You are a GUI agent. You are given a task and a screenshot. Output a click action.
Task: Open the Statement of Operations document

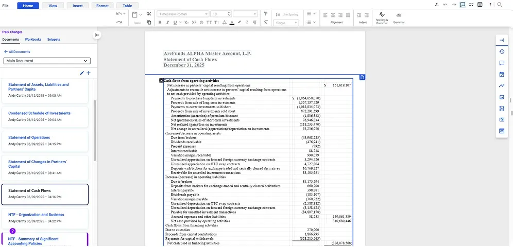[45, 141]
